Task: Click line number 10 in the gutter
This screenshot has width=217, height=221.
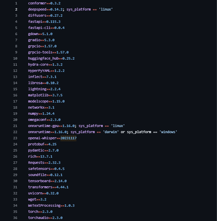Action: coord(15,58)
